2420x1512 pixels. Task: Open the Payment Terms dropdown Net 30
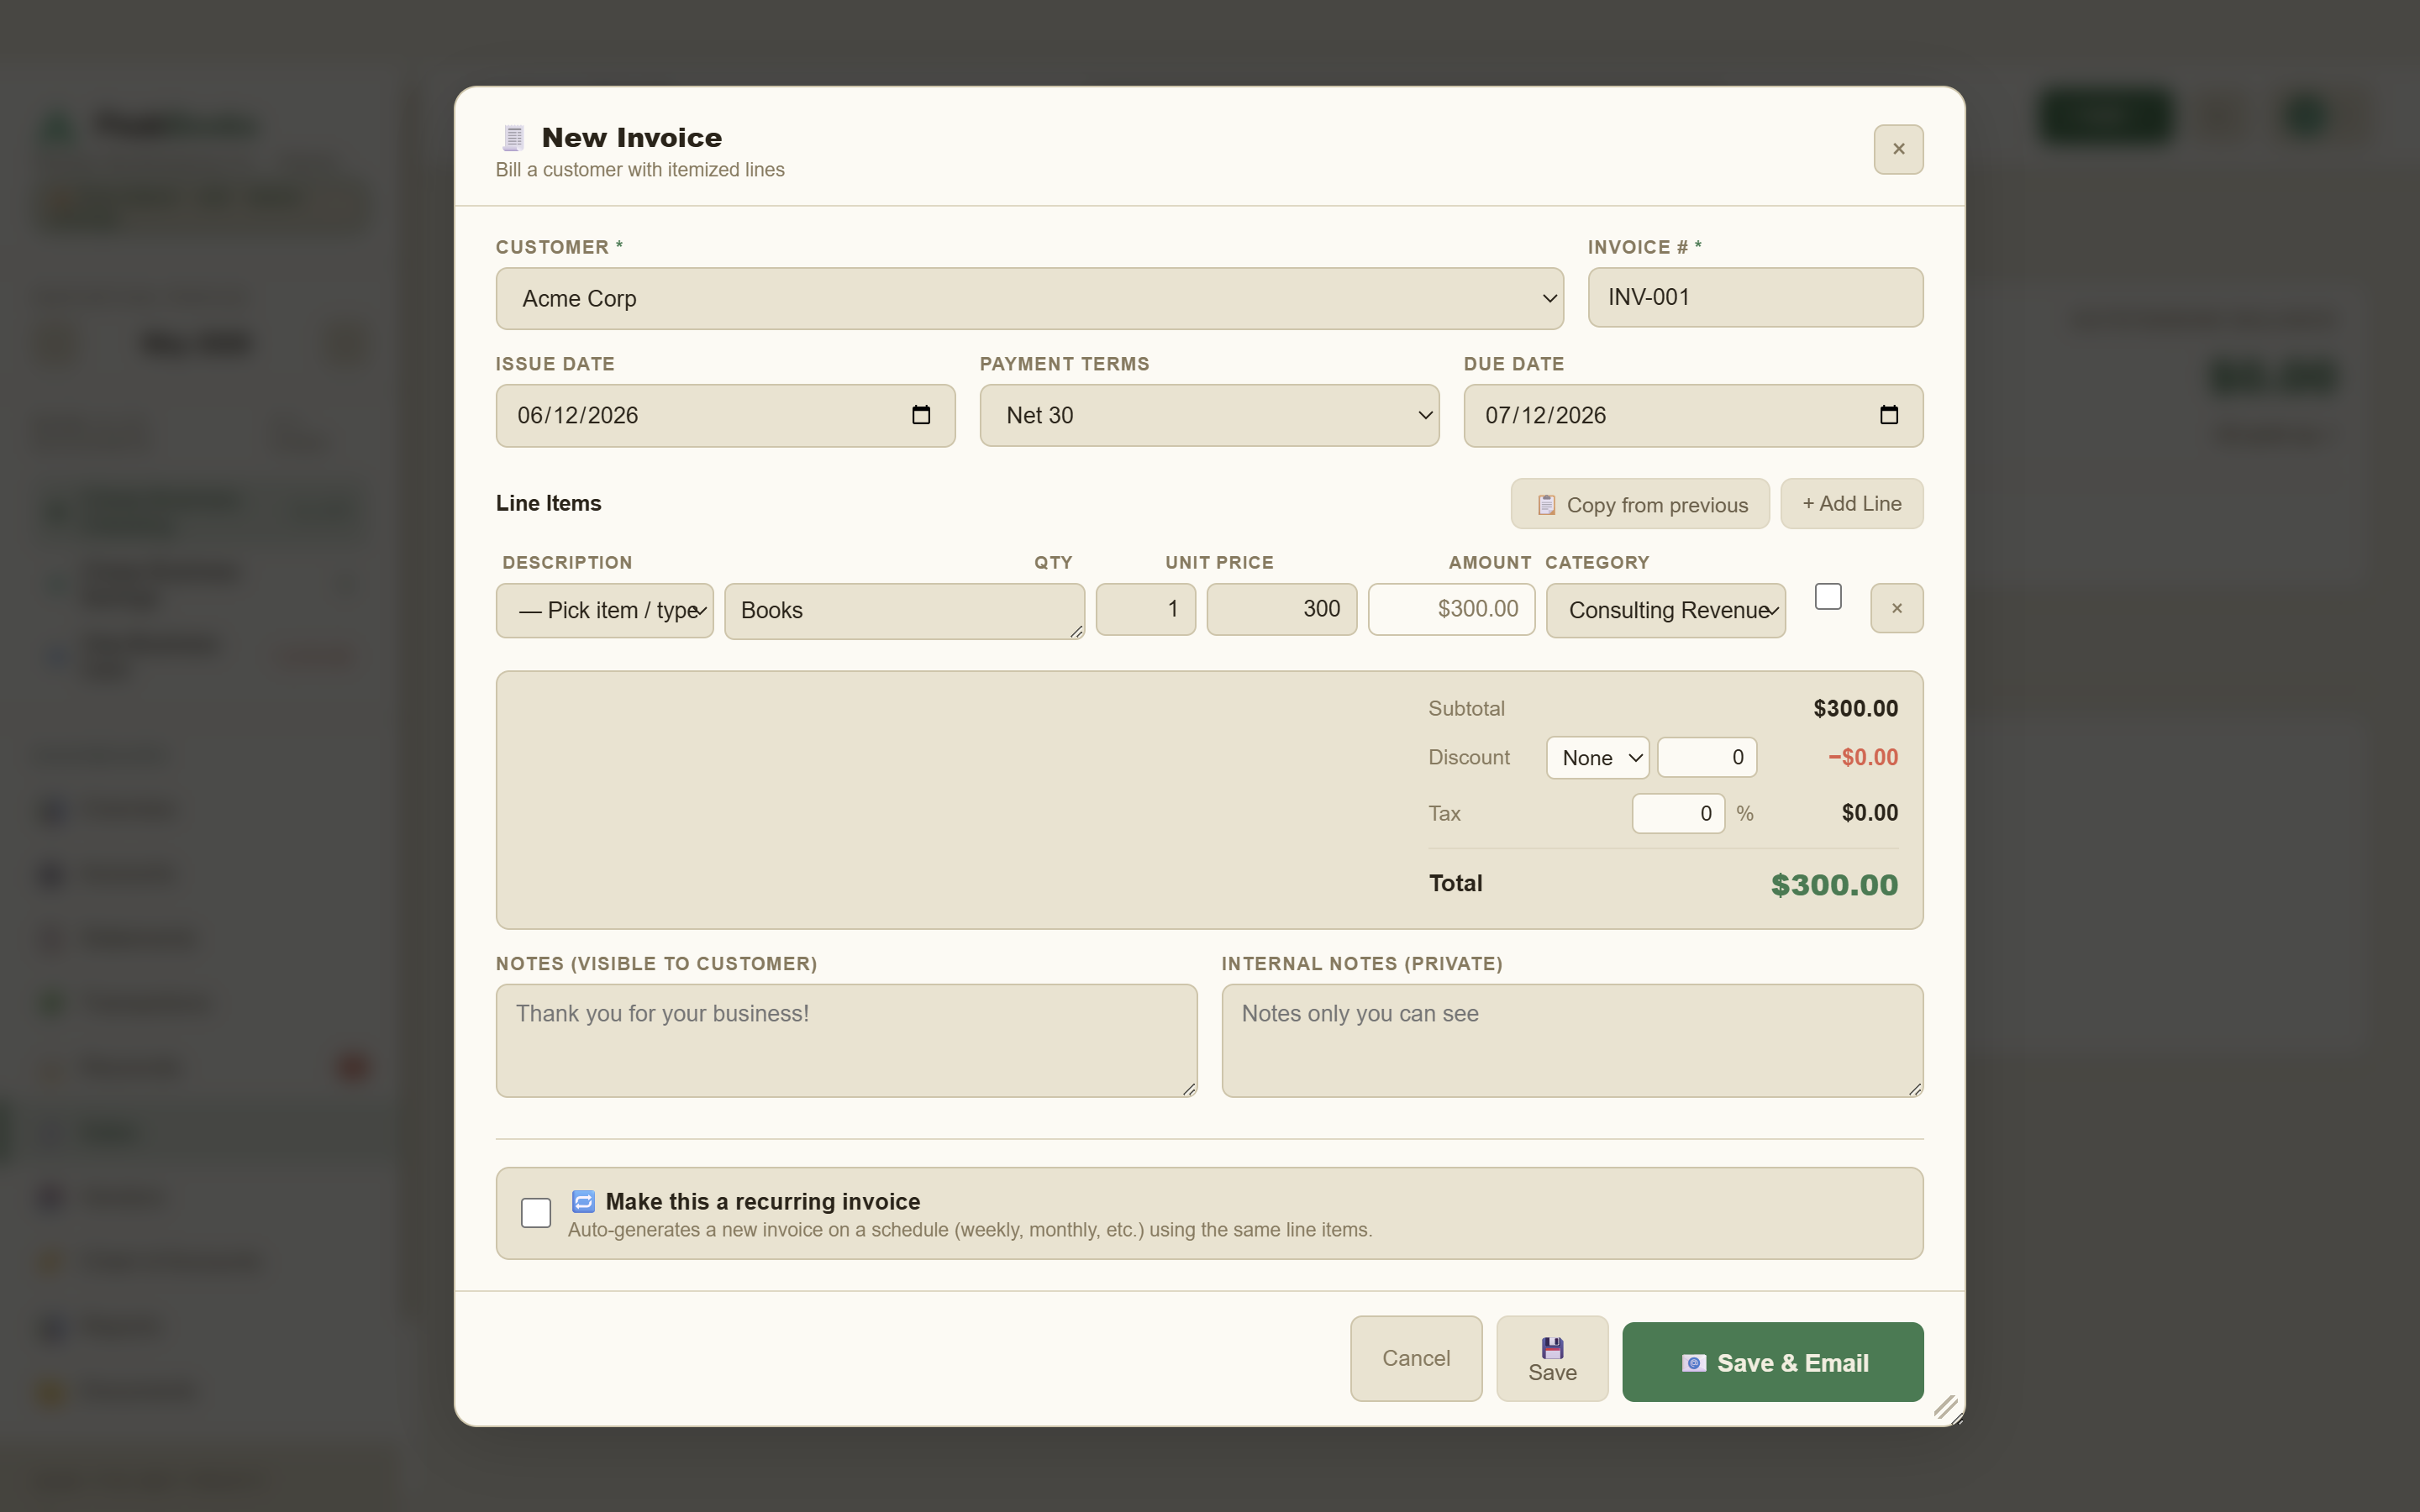[x=1209, y=415]
